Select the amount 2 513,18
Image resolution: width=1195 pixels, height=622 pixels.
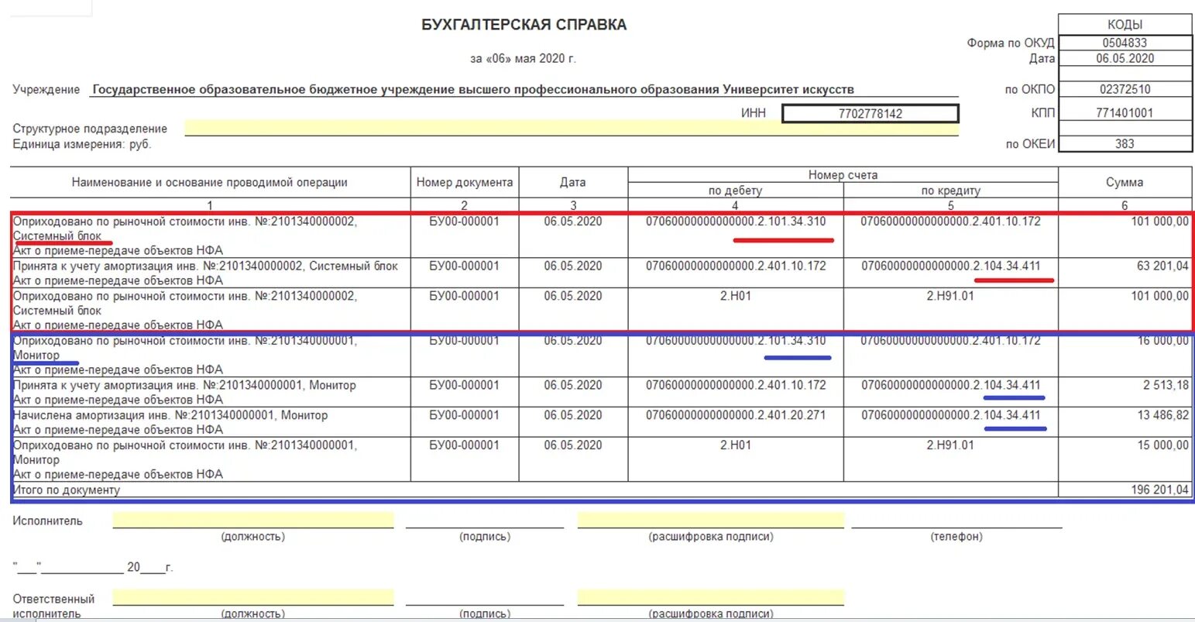tap(1166, 386)
